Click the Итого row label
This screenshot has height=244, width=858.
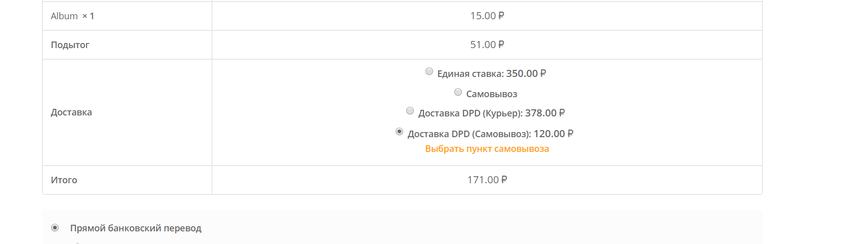64,180
